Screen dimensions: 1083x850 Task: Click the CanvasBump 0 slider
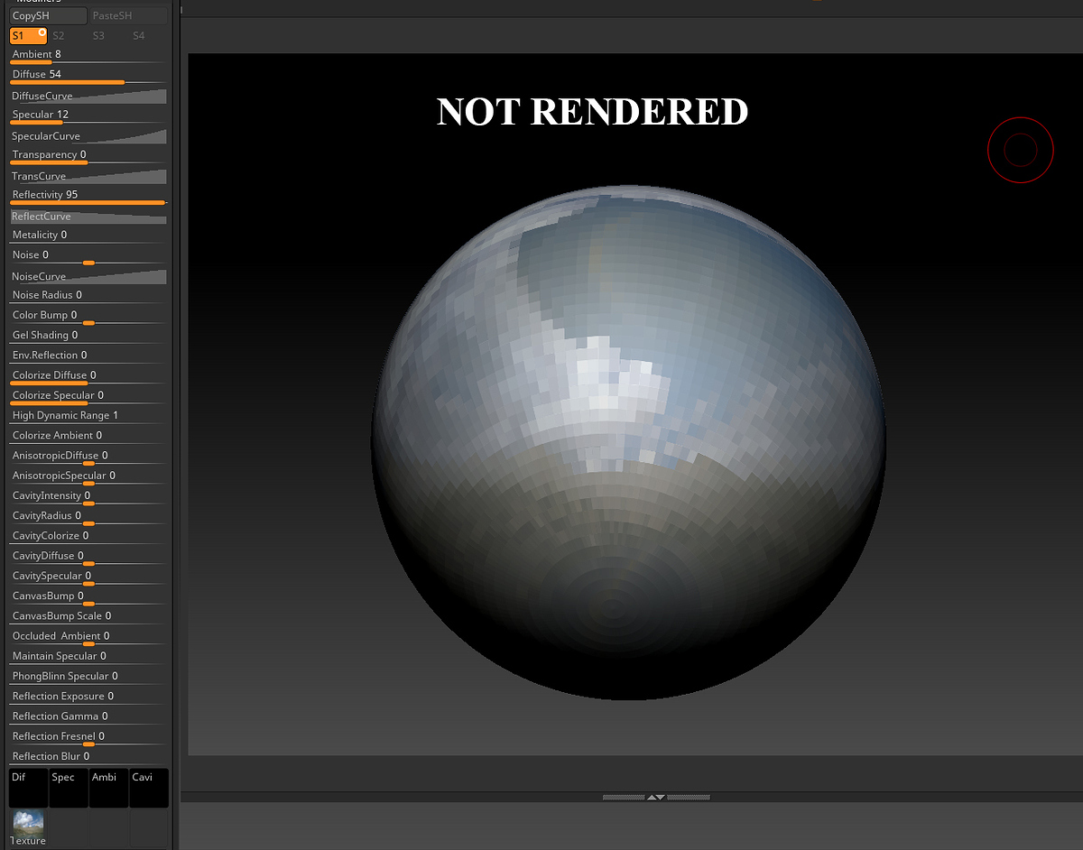(x=88, y=596)
